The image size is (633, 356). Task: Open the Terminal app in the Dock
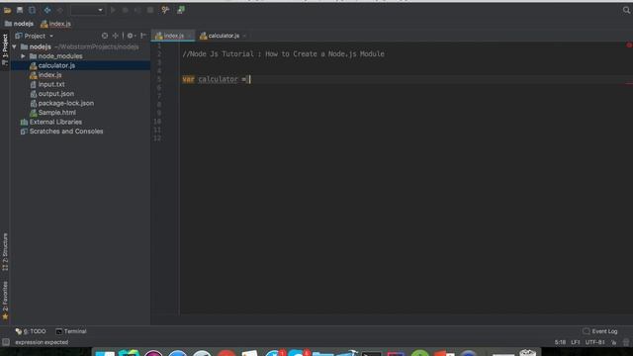[371, 354]
